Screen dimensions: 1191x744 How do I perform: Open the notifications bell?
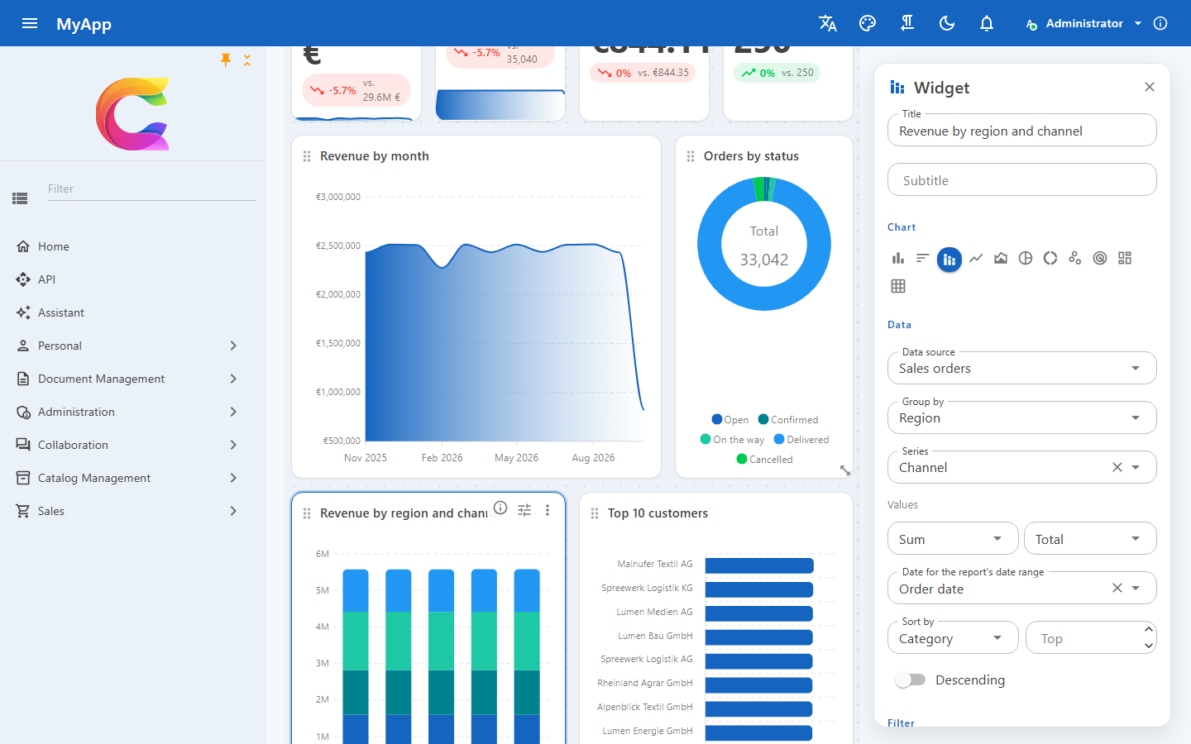(987, 23)
